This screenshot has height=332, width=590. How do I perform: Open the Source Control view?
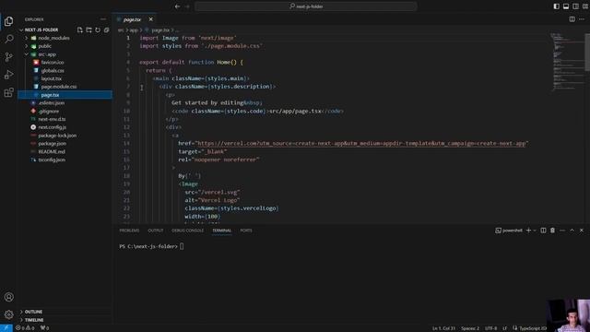(x=8, y=57)
